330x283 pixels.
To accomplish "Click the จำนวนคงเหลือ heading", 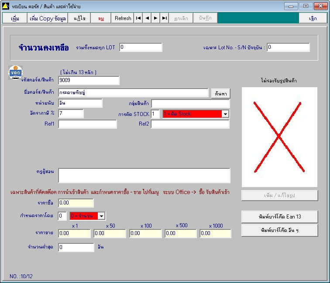I will pos(44,48).
